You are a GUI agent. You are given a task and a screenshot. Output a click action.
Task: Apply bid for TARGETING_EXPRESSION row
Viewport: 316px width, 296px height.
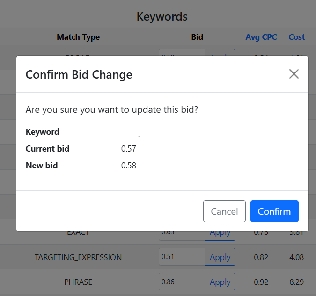[220, 257]
